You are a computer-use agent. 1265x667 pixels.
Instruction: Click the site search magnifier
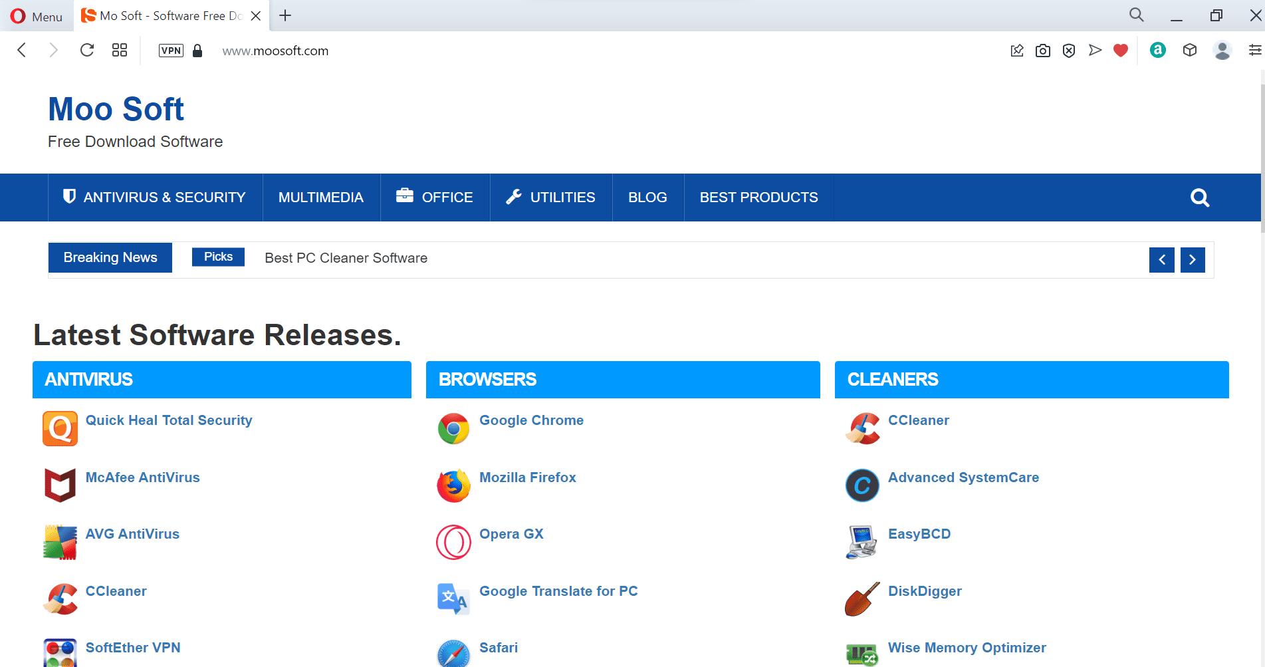point(1200,198)
